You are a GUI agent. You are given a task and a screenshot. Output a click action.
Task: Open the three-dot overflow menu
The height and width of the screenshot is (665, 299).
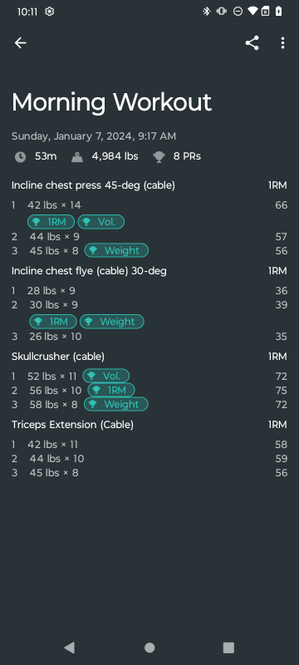pos(282,43)
